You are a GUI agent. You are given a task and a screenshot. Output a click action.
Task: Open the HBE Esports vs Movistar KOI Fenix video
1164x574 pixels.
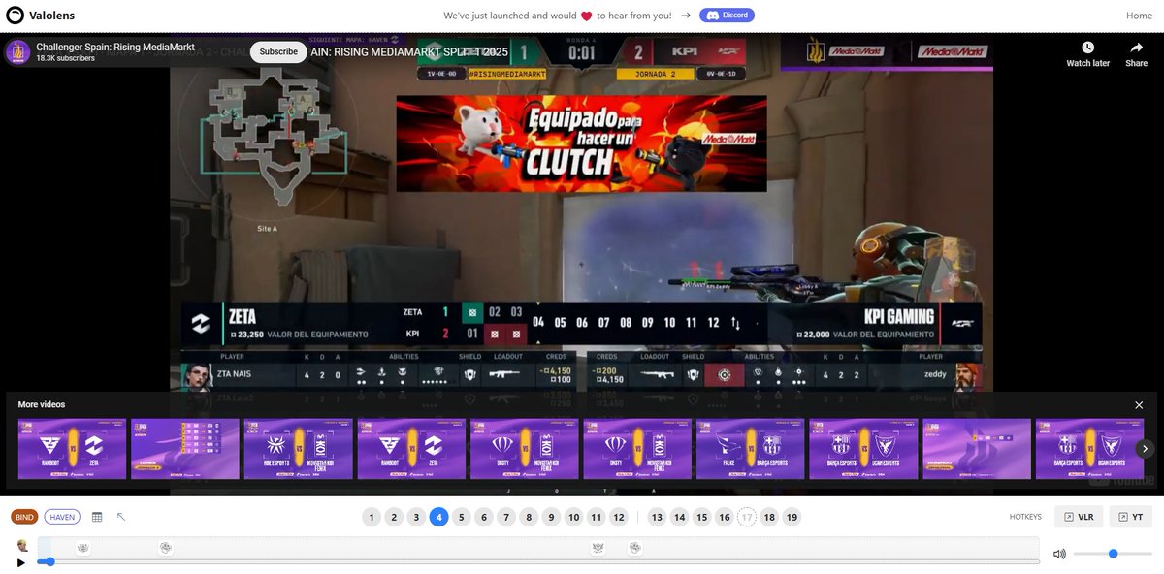click(298, 449)
